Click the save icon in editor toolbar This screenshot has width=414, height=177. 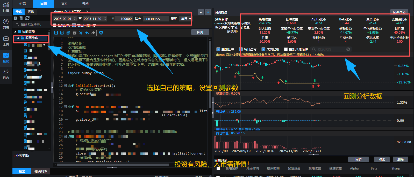point(56,33)
